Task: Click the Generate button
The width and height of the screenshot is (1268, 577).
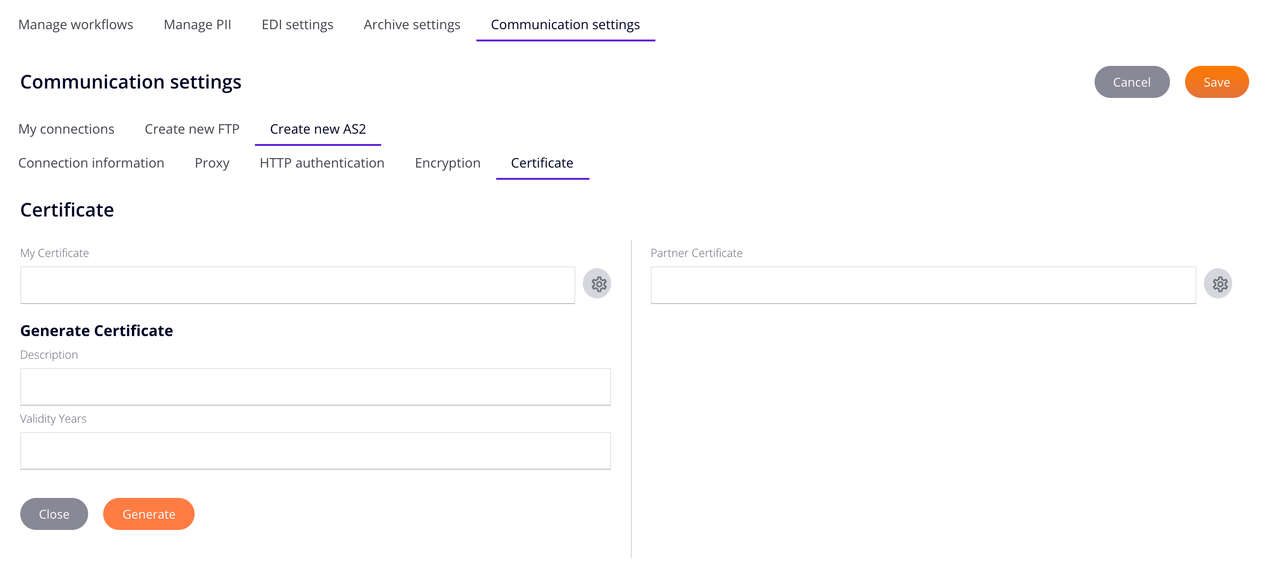Action: tap(149, 514)
